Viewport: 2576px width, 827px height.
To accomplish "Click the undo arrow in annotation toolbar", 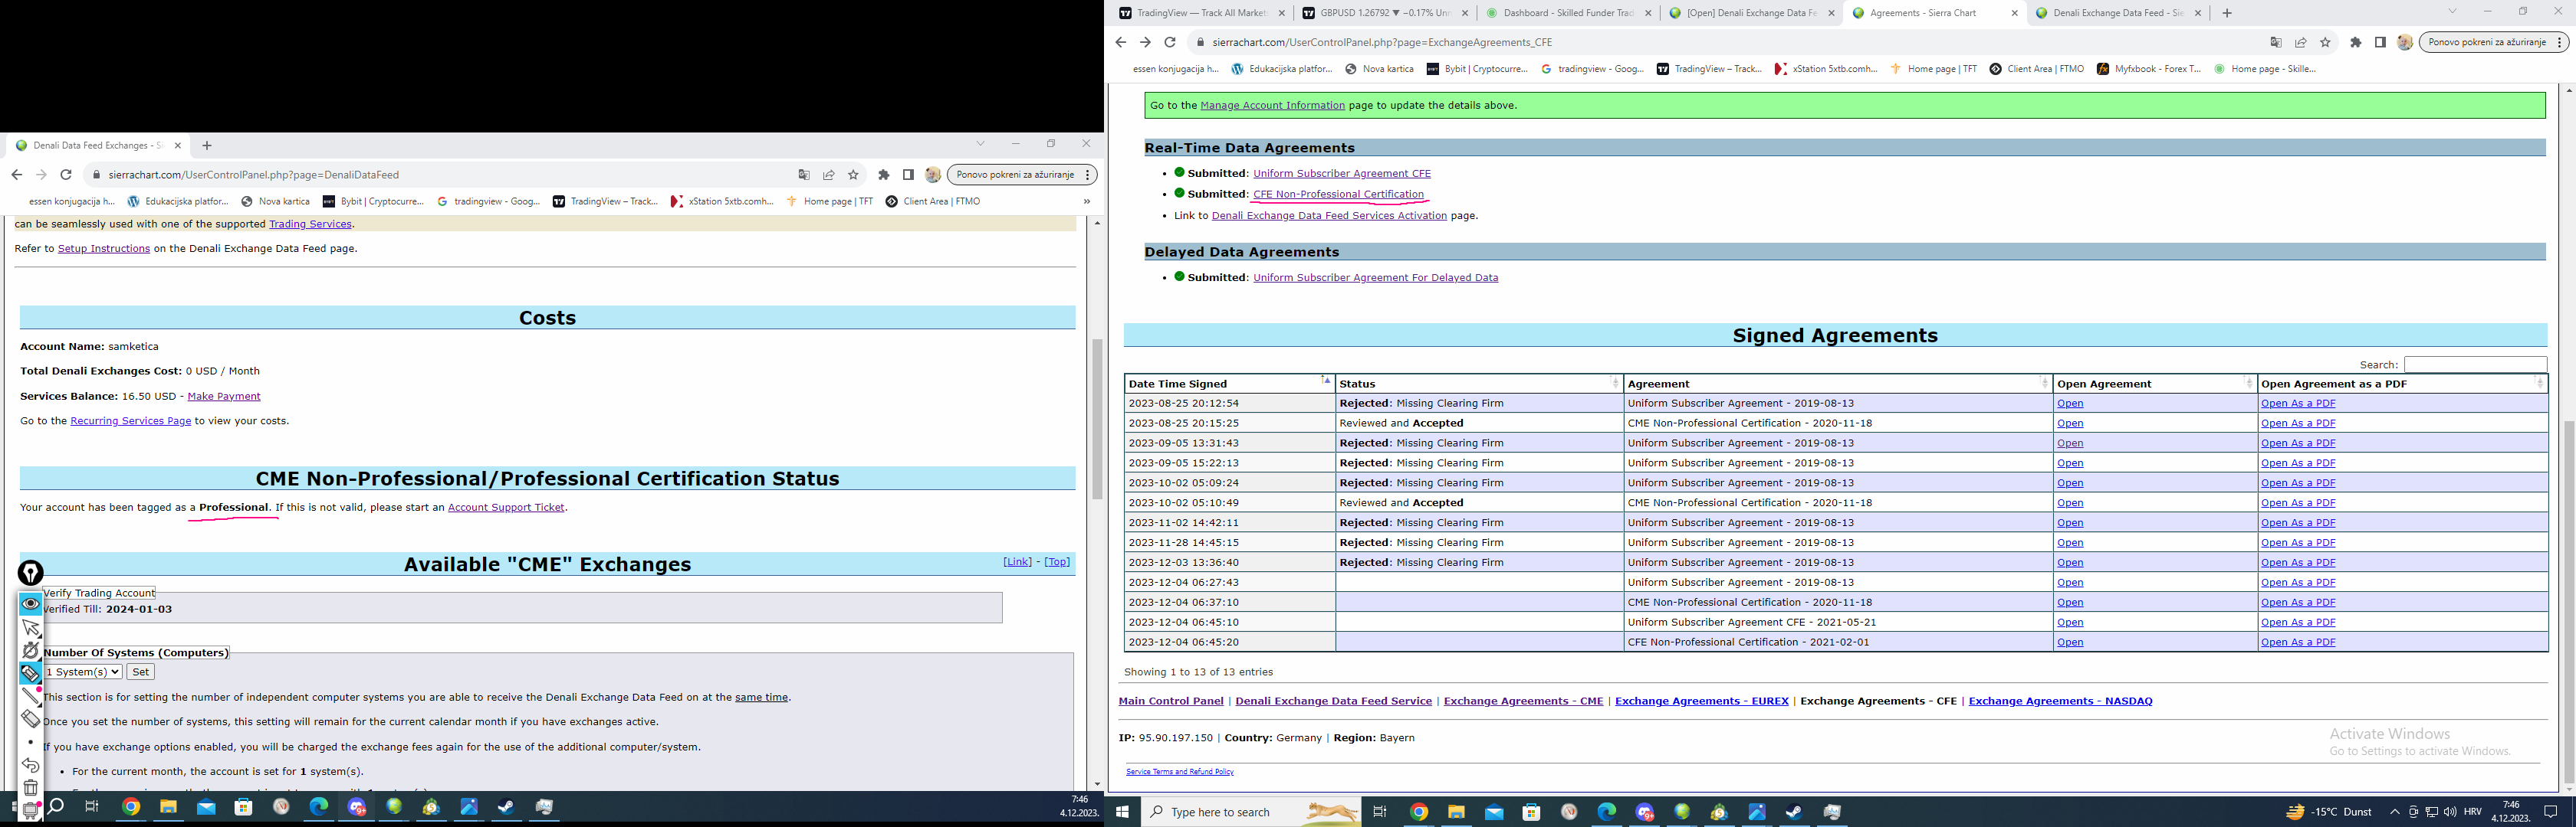I will pos(31,765).
